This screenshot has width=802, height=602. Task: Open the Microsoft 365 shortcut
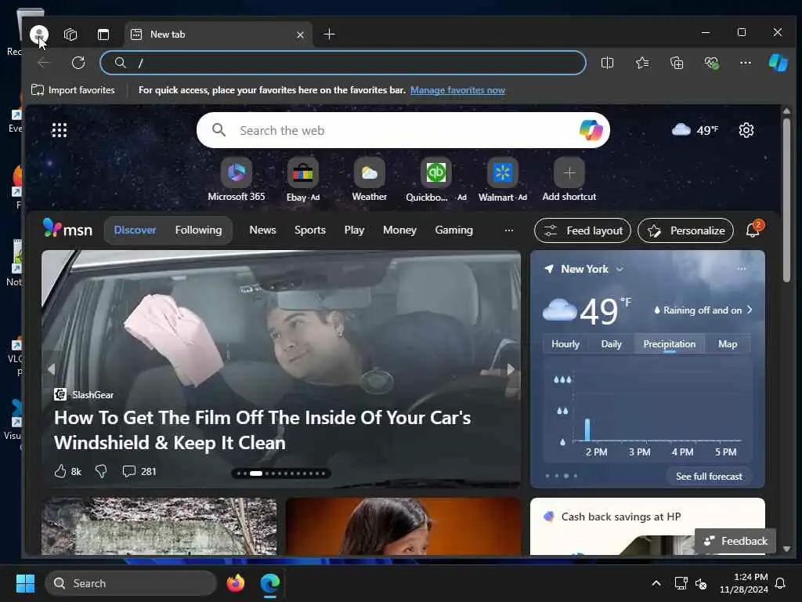(x=237, y=180)
